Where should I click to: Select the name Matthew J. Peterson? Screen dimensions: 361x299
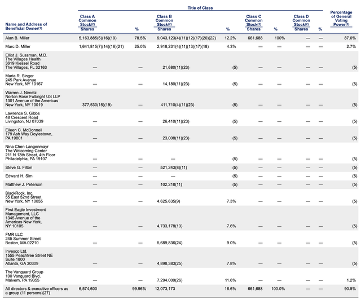[24, 184]
